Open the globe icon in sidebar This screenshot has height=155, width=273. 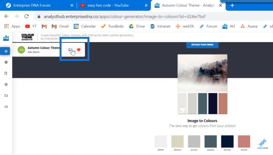click(x=6, y=62)
